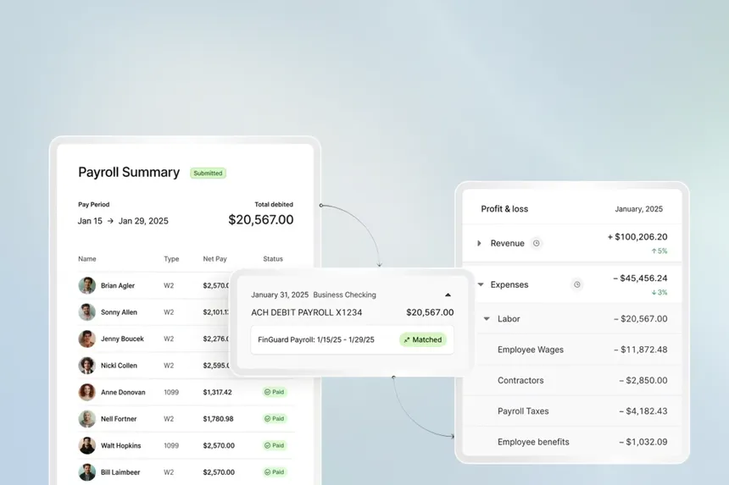Collapse the Expenses section triangle
Image resolution: width=729 pixels, height=485 pixels.
[x=481, y=284]
